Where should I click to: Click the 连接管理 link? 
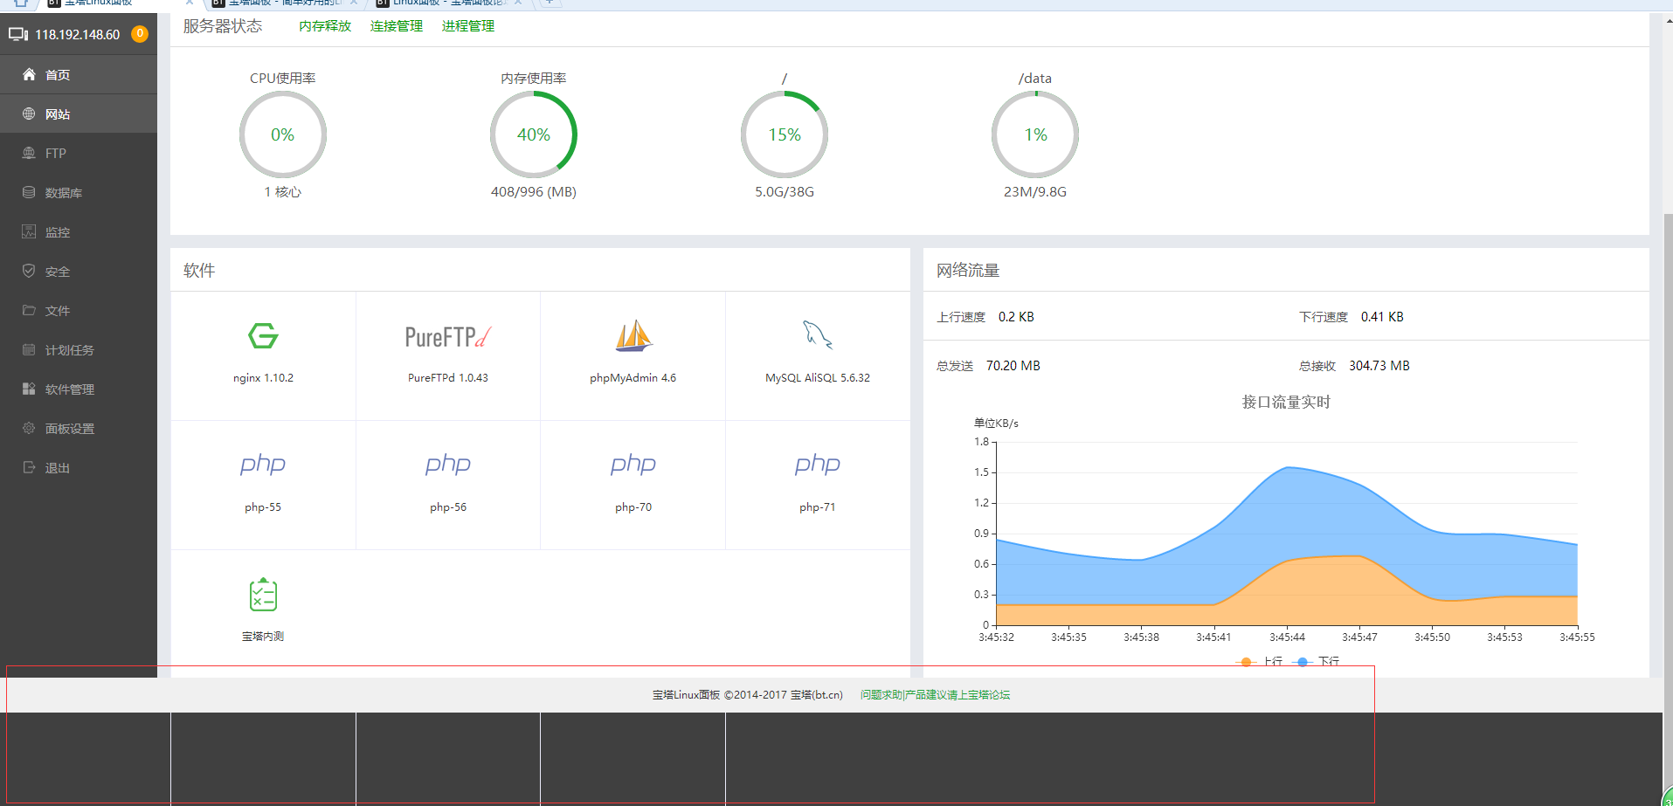point(397,26)
